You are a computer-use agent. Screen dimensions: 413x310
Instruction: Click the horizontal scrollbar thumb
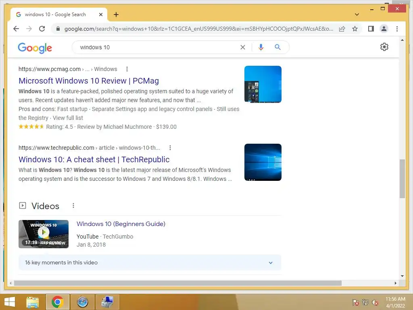178,283
